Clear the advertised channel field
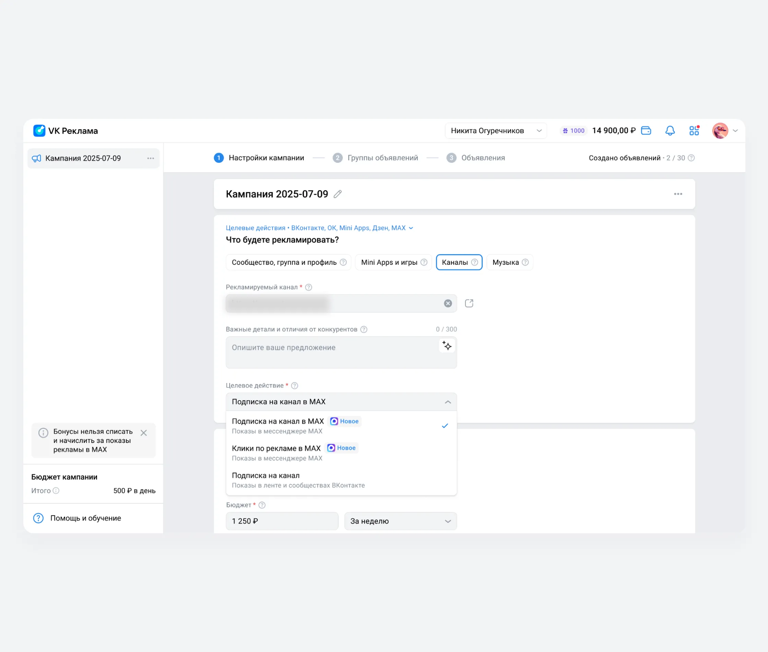Screen dimensions: 768x652 (447, 303)
